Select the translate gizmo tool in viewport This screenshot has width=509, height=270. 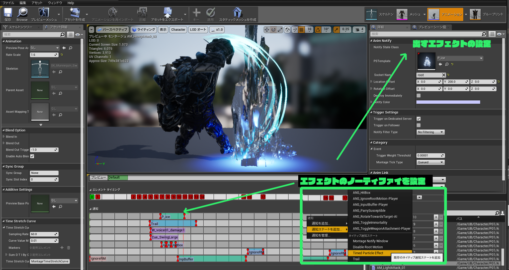click(x=267, y=29)
